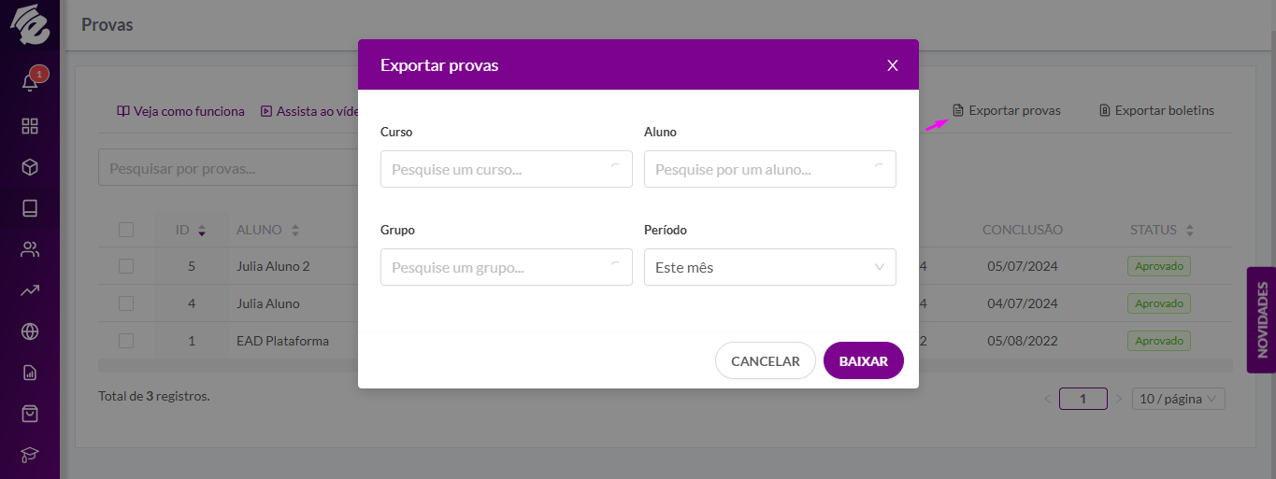Open the cube products icon in sidebar
The image size is (1276, 479).
30,167
